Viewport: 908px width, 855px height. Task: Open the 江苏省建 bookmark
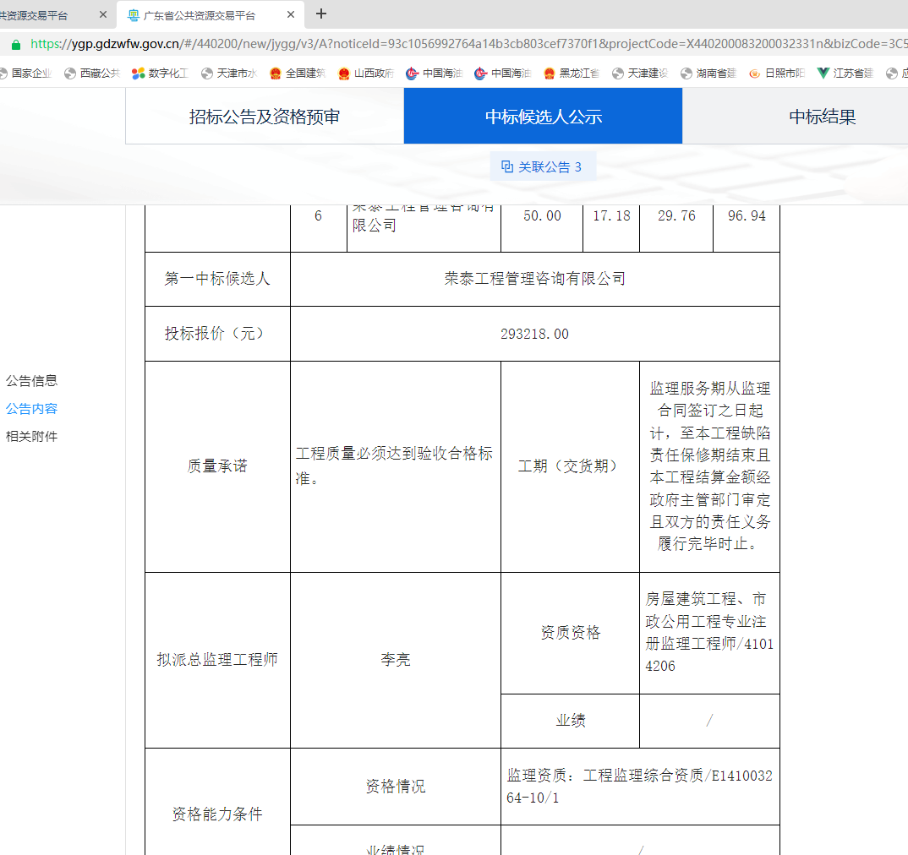845,74
